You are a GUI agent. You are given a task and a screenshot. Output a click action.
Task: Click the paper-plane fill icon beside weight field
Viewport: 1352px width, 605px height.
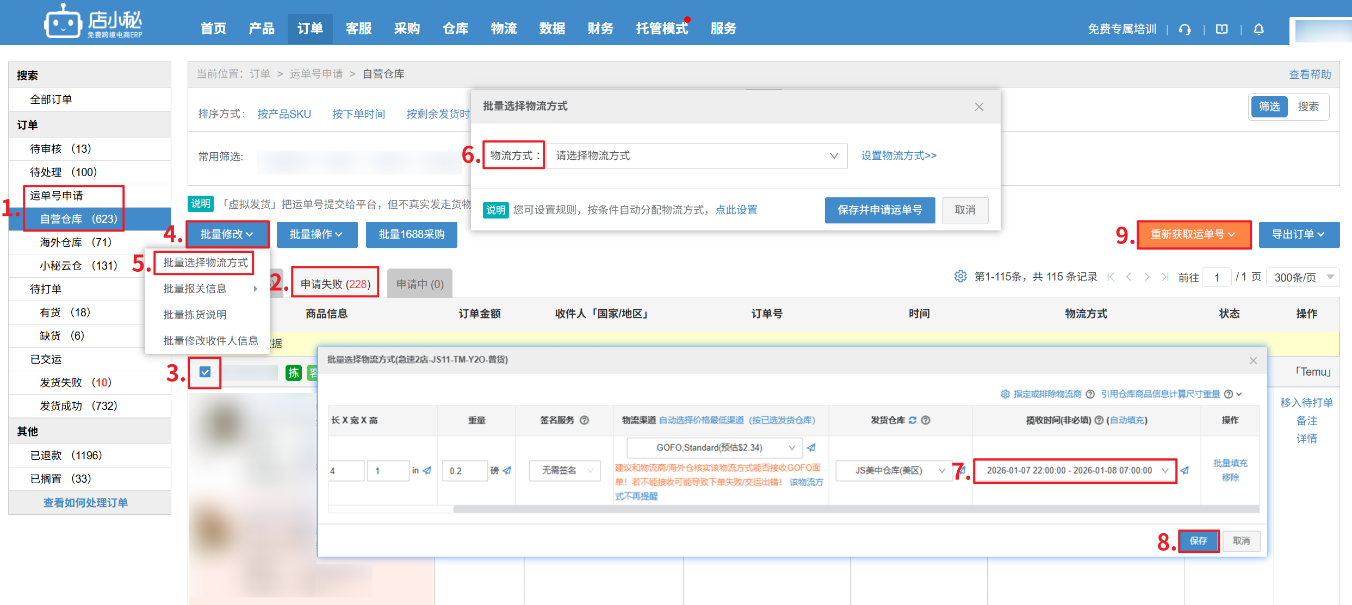tap(507, 471)
